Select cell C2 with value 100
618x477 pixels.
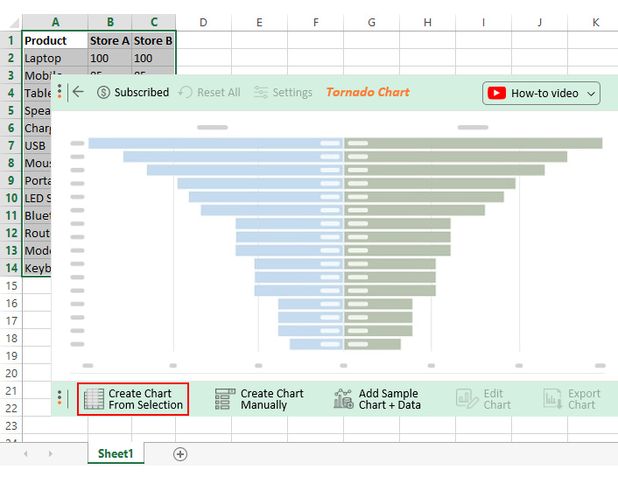pyautogui.click(x=154, y=58)
